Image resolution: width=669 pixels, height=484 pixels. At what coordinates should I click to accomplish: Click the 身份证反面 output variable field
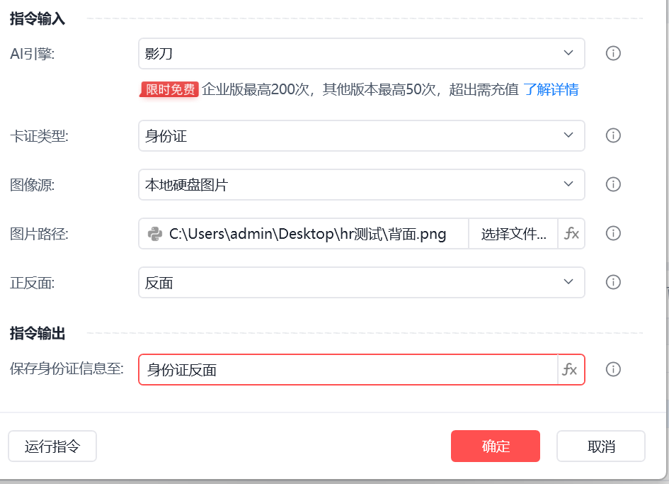[348, 369]
